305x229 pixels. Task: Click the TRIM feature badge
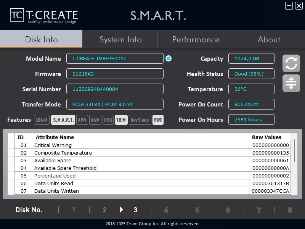121,120
